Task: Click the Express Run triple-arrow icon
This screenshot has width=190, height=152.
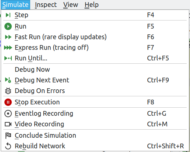Action: tap(8, 48)
